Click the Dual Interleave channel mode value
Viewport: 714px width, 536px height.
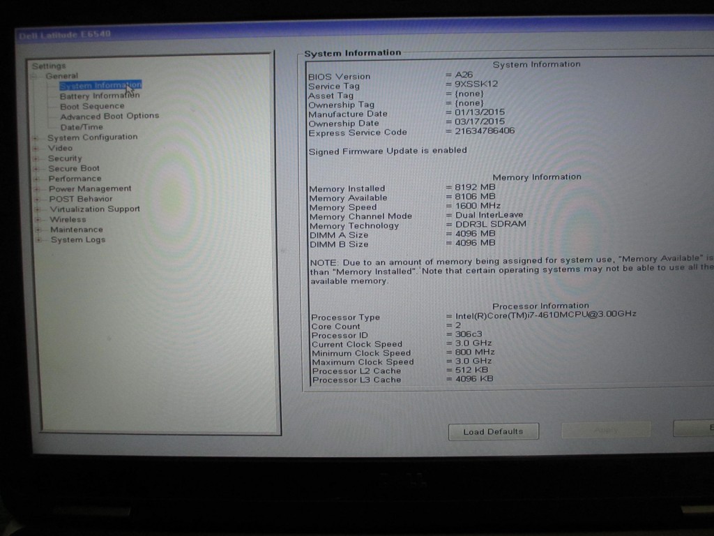(x=489, y=215)
